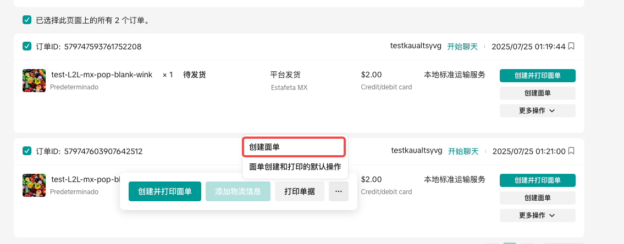Image resolution: width=624 pixels, height=244 pixels.
Task: Expand 更多操作 dropdown on second order
Action: [x=537, y=215]
